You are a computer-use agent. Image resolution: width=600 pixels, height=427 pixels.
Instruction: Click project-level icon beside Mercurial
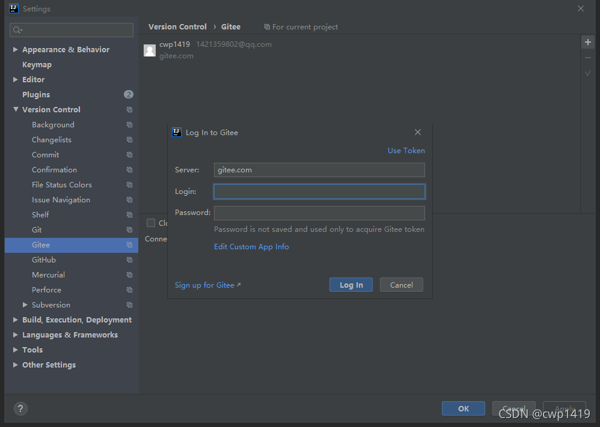(x=130, y=275)
